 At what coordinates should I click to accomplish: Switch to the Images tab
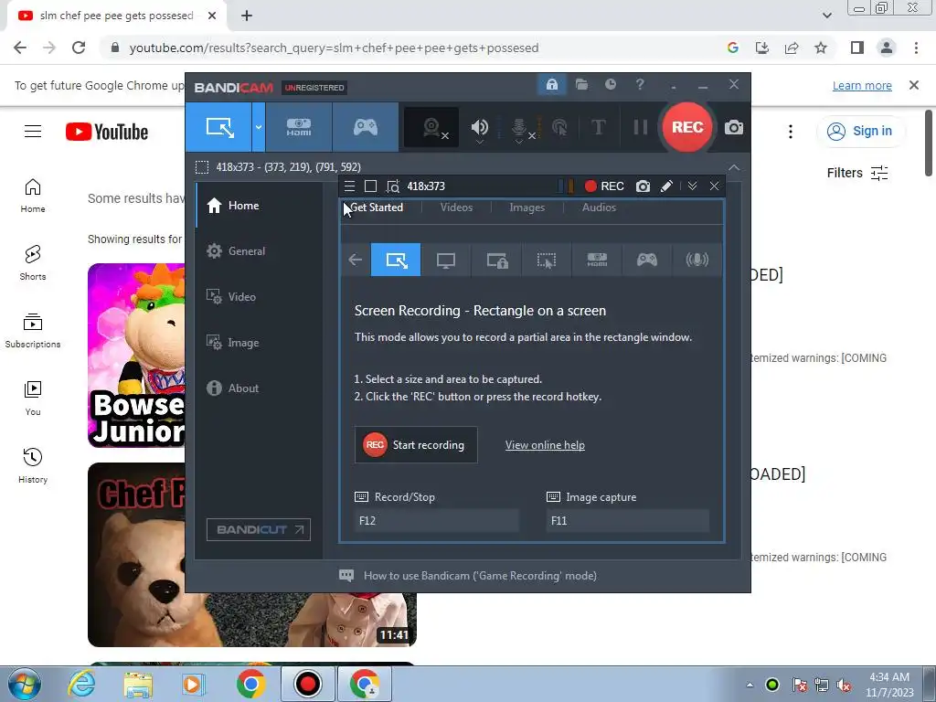tap(527, 207)
